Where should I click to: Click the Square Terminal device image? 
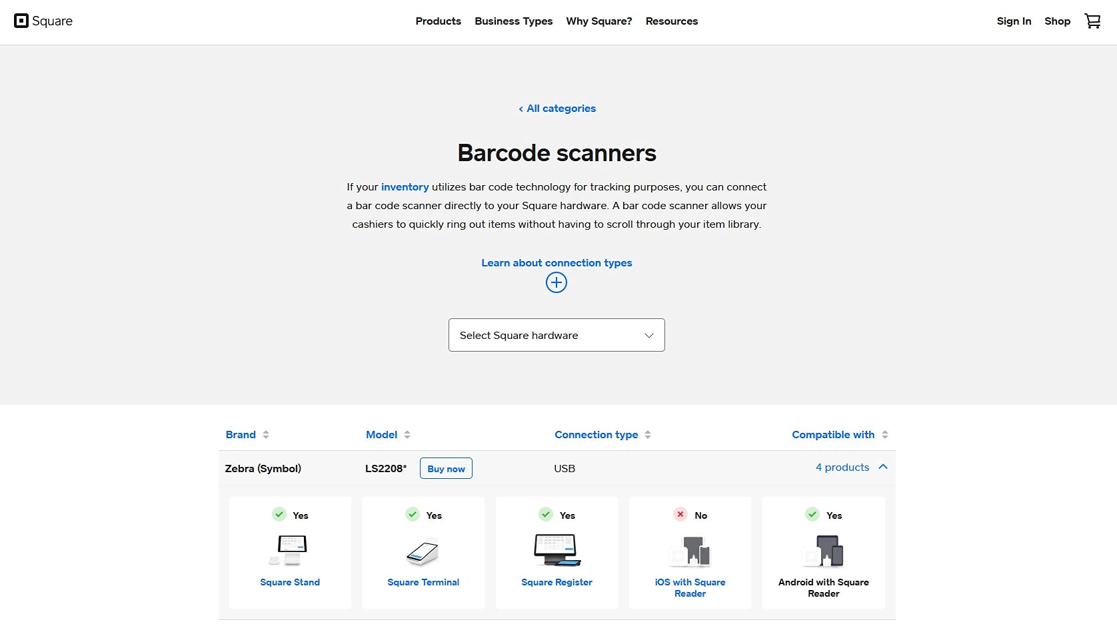coord(423,551)
